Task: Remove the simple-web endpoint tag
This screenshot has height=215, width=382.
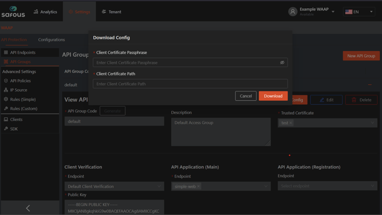Action: [198, 186]
